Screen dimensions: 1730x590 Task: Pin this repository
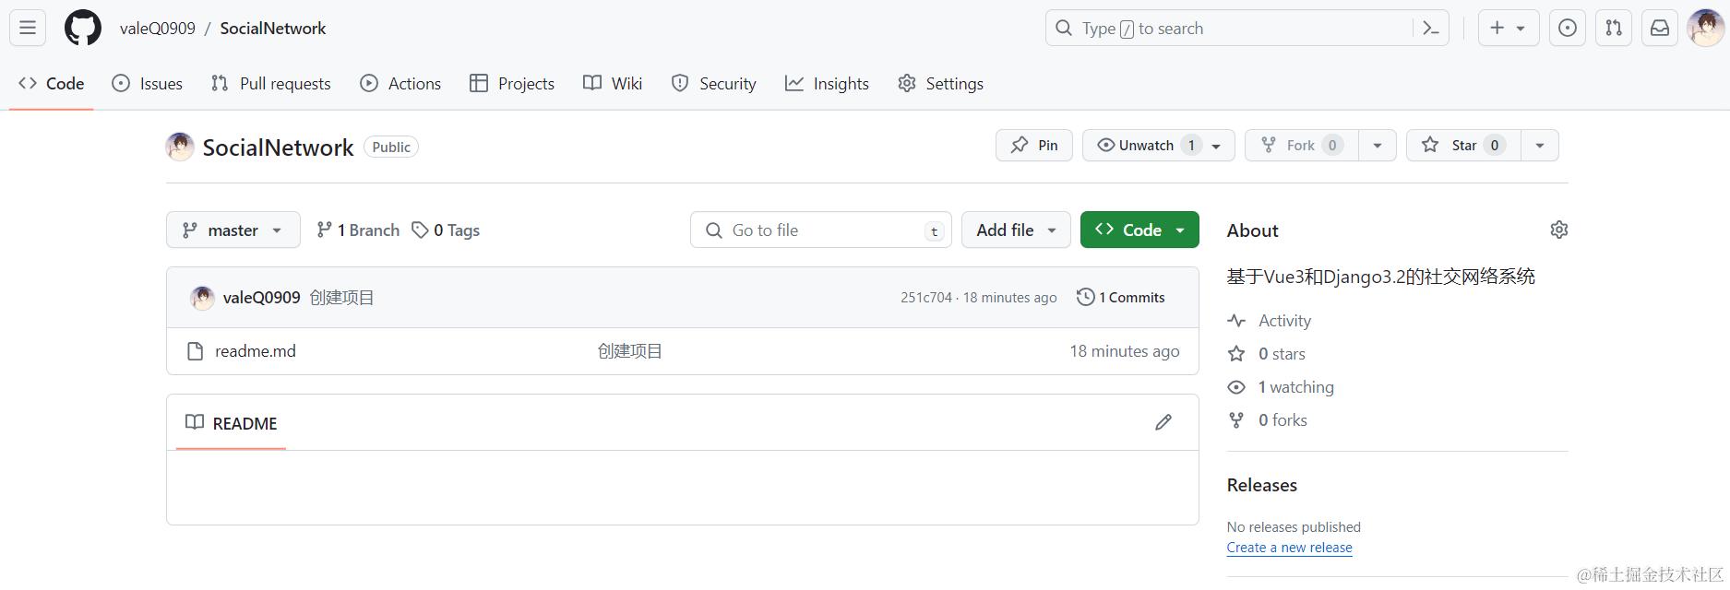(1034, 146)
